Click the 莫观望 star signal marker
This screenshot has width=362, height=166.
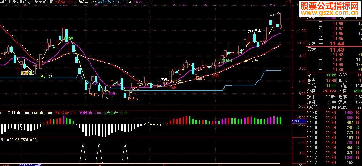(177, 81)
